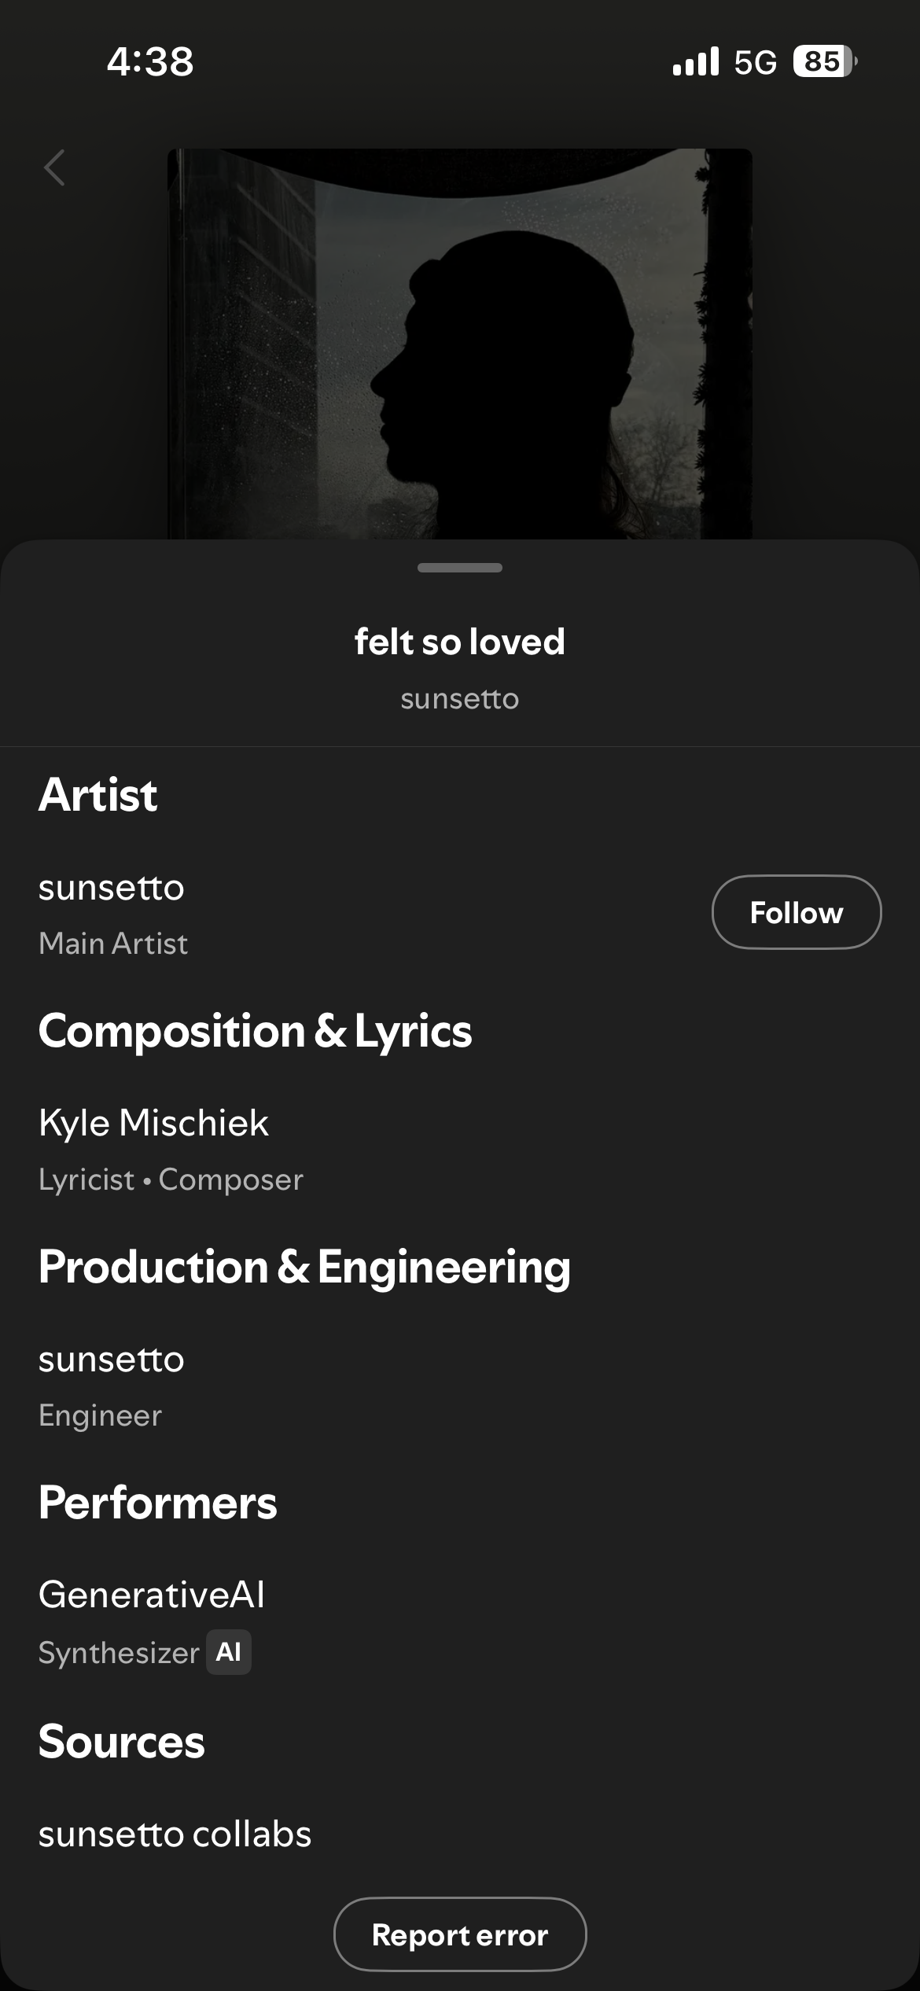Screen dimensions: 920x1991
Task: Open the silhouette album cover art
Action: click(x=459, y=344)
